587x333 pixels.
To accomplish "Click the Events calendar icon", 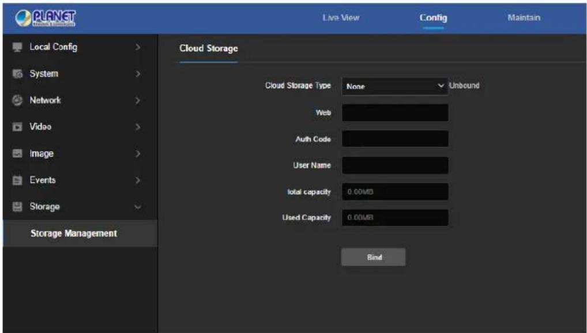I will pos(17,180).
